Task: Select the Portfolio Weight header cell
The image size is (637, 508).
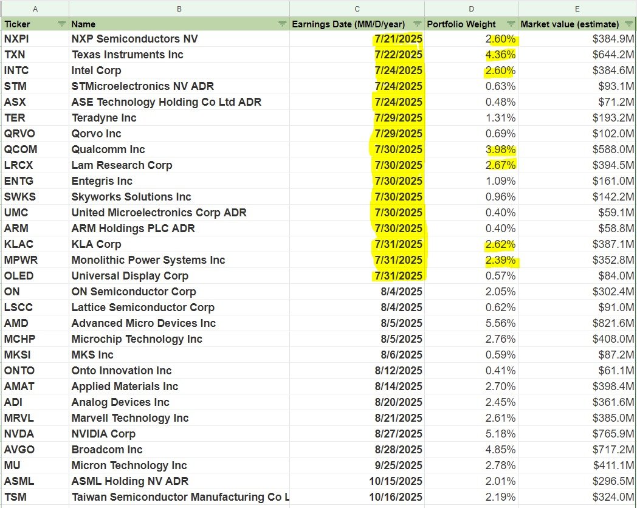Action: (x=471, y=24)
